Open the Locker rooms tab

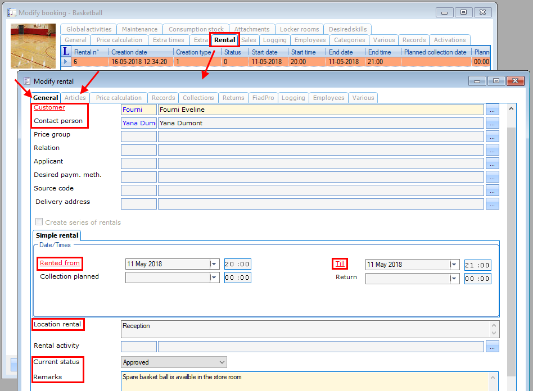[300, 29]
